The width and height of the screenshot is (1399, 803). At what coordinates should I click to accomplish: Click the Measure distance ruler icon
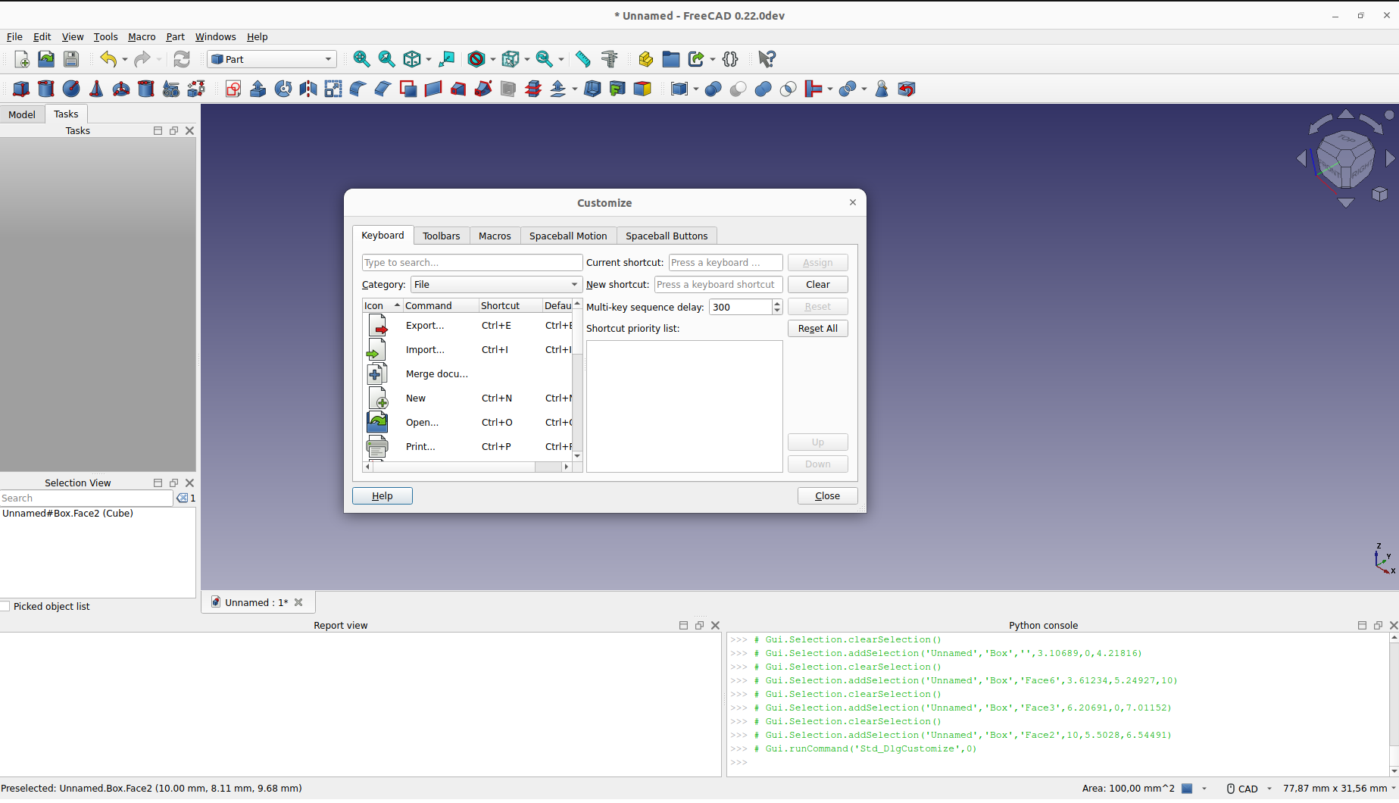pos(582,59)
